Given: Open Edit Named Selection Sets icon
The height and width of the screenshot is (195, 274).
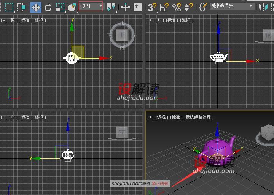Looking at the screenshot, I should click(x=203, y=7).
